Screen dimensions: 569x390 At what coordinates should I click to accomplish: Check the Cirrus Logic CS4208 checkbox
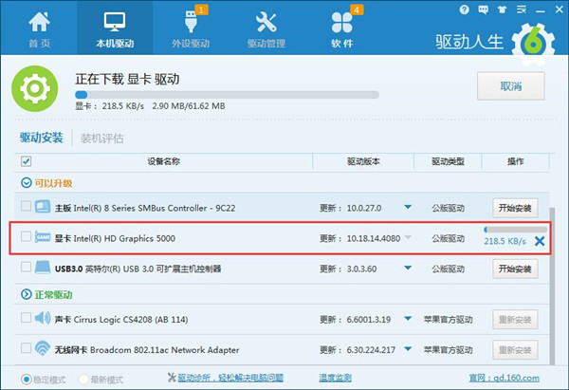[x=26, y=318]
